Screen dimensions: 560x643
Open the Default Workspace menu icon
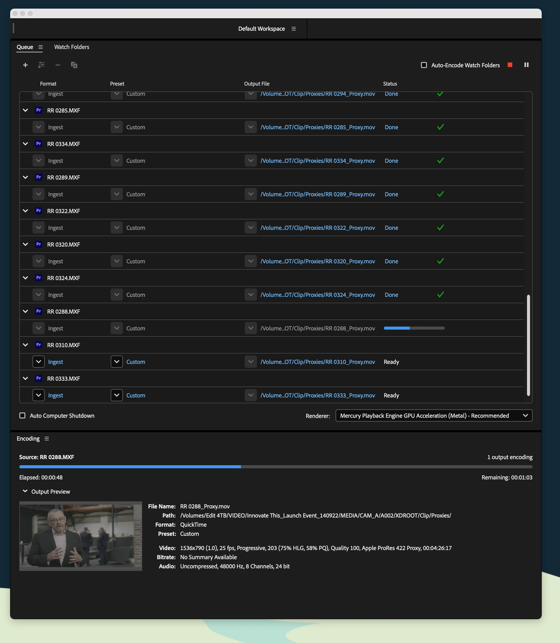coord(293,29)
